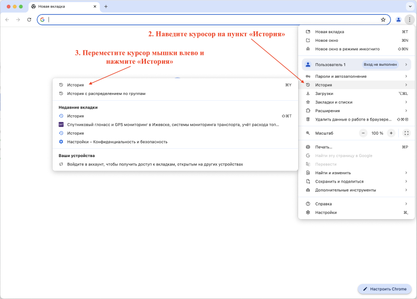Reopen first История under Недавние вкладки
This screenshot has height=299, width=417.
point(175,116)
